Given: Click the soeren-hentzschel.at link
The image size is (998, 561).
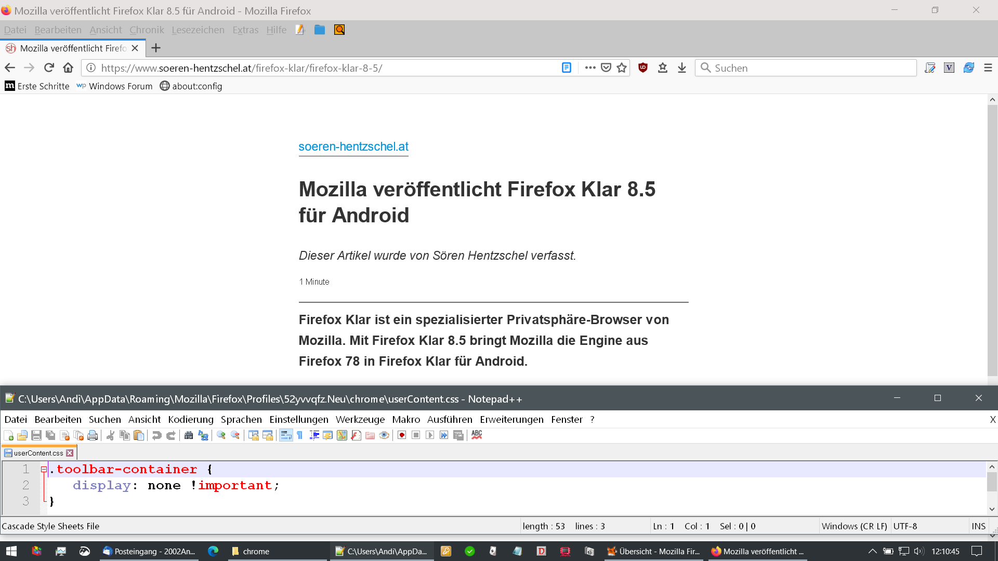Looking at the screenshot, I should point(353,147).
